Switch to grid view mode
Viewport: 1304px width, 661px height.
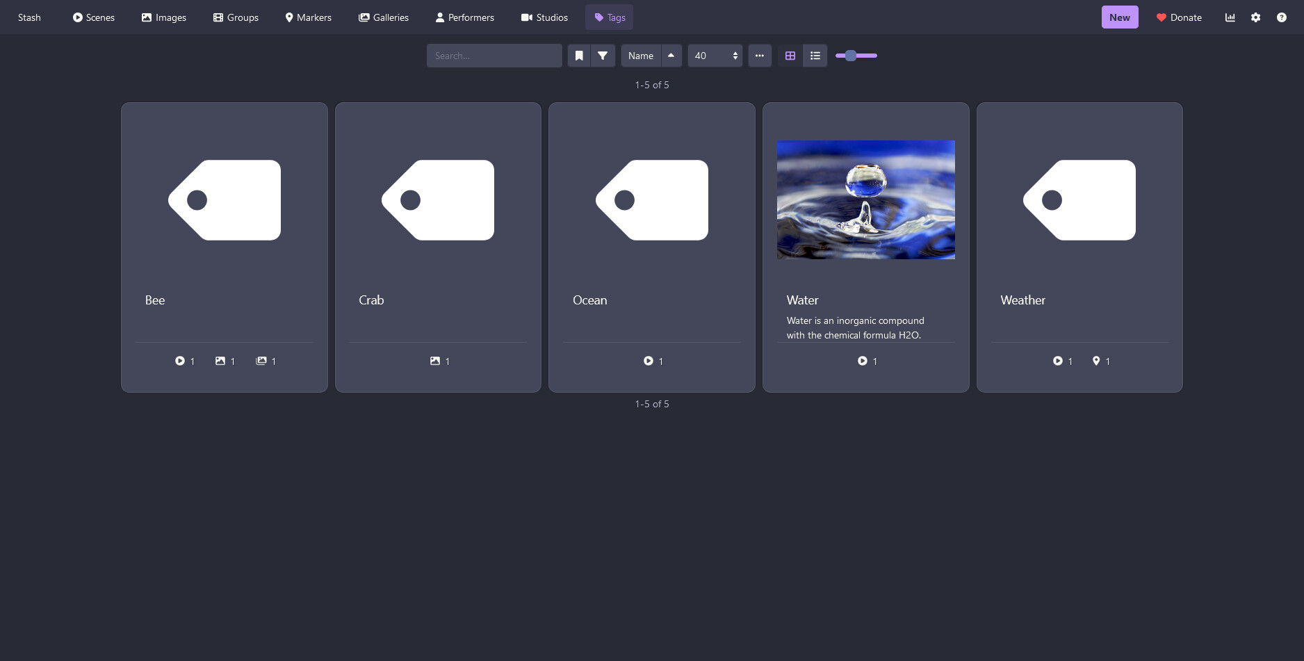[790, 56]
